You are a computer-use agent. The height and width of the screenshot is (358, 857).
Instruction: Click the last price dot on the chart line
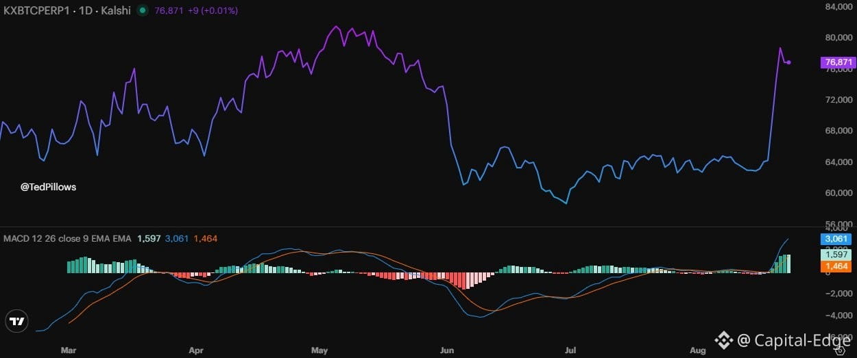pyautogui.click(x=789, y=62)
